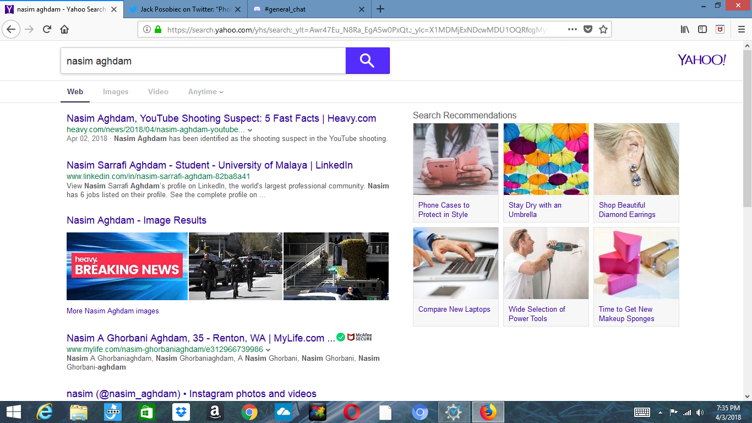Switch to the Images search tab
Viewport: 752px width, 423px height.
pyautogui.click(x=116, y=92)
